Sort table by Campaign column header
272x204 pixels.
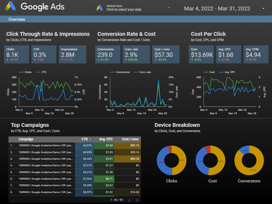(26, 139)
